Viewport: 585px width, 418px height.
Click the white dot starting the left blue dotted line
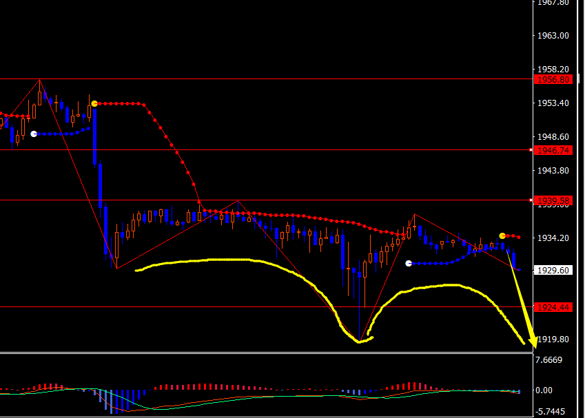(34, 134)
